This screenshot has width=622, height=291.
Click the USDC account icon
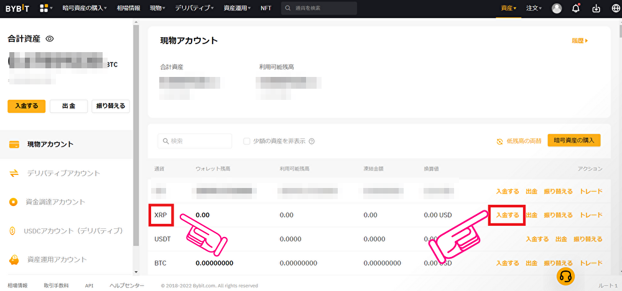click(x=12, y=231)
